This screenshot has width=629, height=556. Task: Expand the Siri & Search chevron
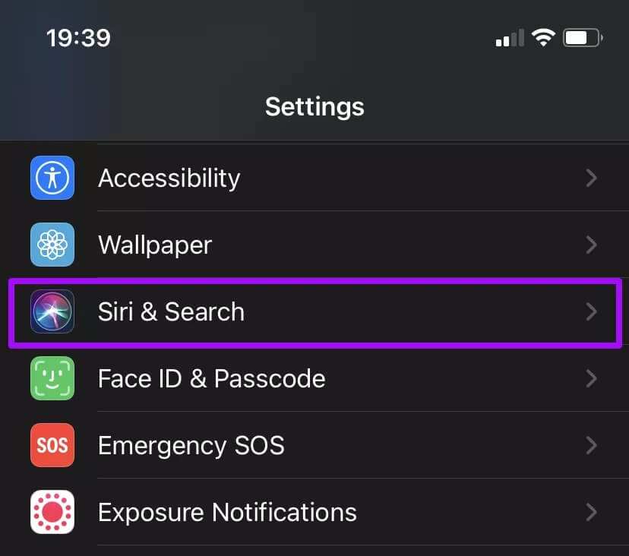click(592, 311)
